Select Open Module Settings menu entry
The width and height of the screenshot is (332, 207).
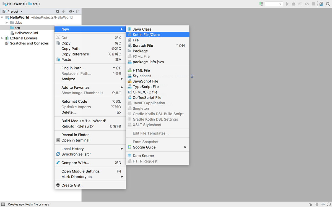[80, 171]
